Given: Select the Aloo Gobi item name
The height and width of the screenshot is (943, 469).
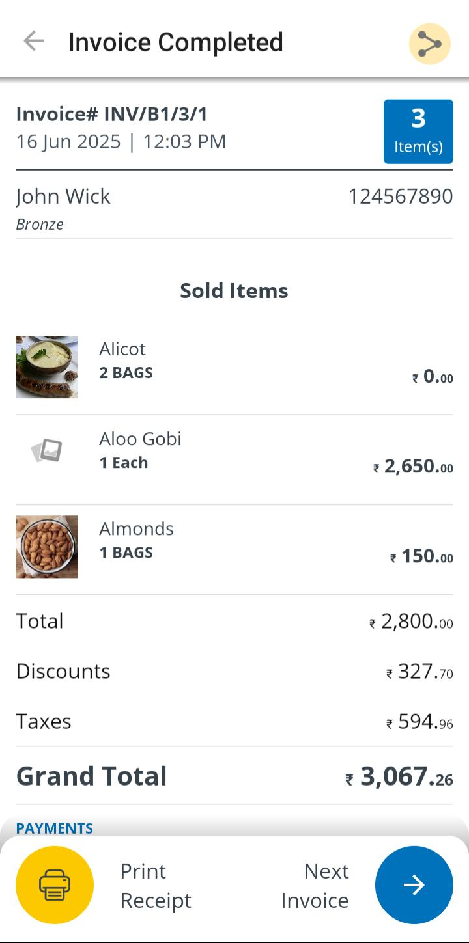Looking at the screenshot, I should click(140, 439).
